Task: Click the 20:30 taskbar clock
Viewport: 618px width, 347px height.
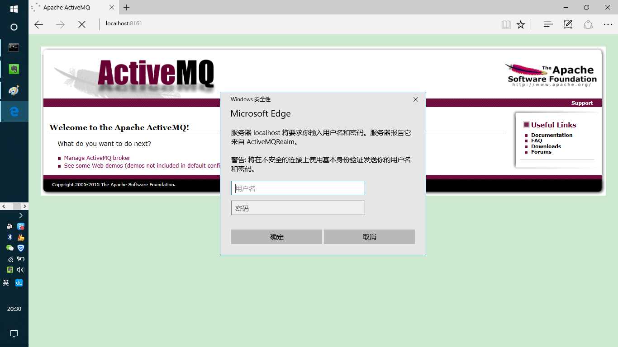Action: click(x=14, y=309)
